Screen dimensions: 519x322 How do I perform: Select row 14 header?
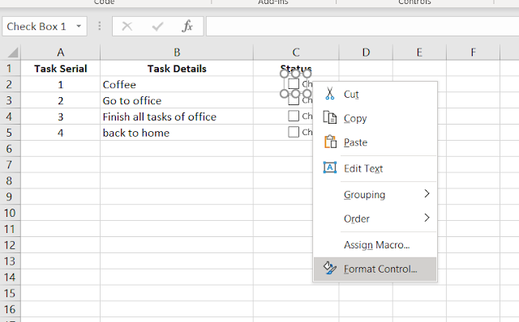10,277
